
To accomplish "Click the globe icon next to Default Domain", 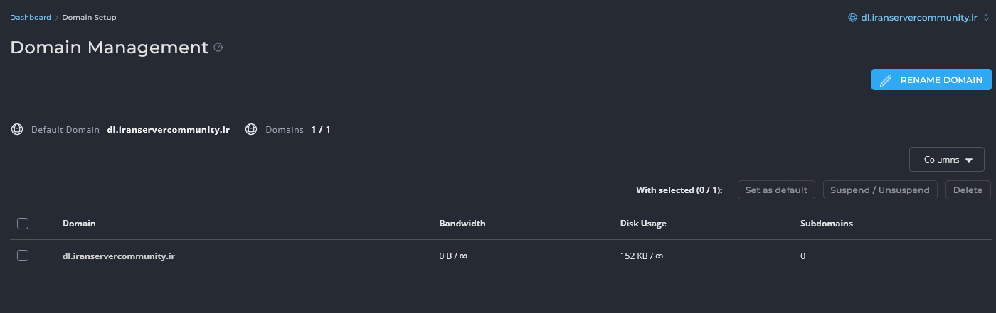I will coord(17,130).
